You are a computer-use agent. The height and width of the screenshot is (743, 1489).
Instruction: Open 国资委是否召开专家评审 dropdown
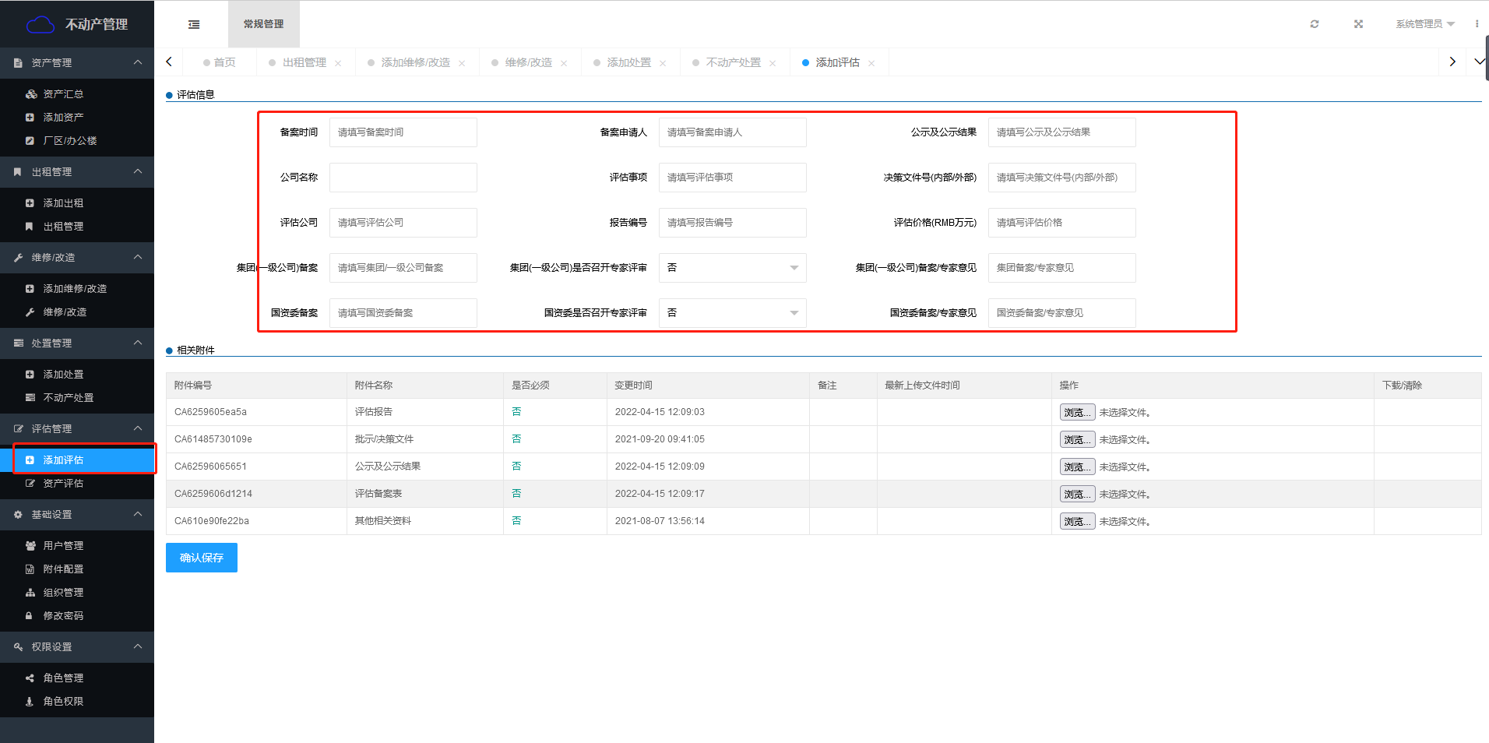(x=732, y=313)
